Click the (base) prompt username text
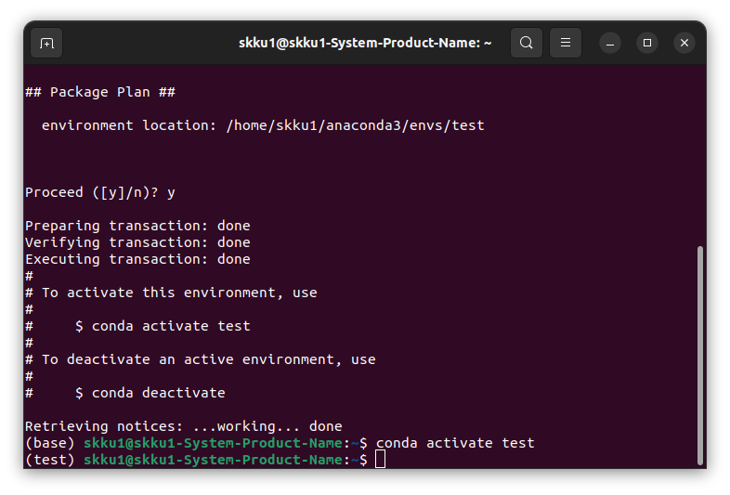Image resolution: width=730 pixels, height=495 pixels. [x=214, y=443]
